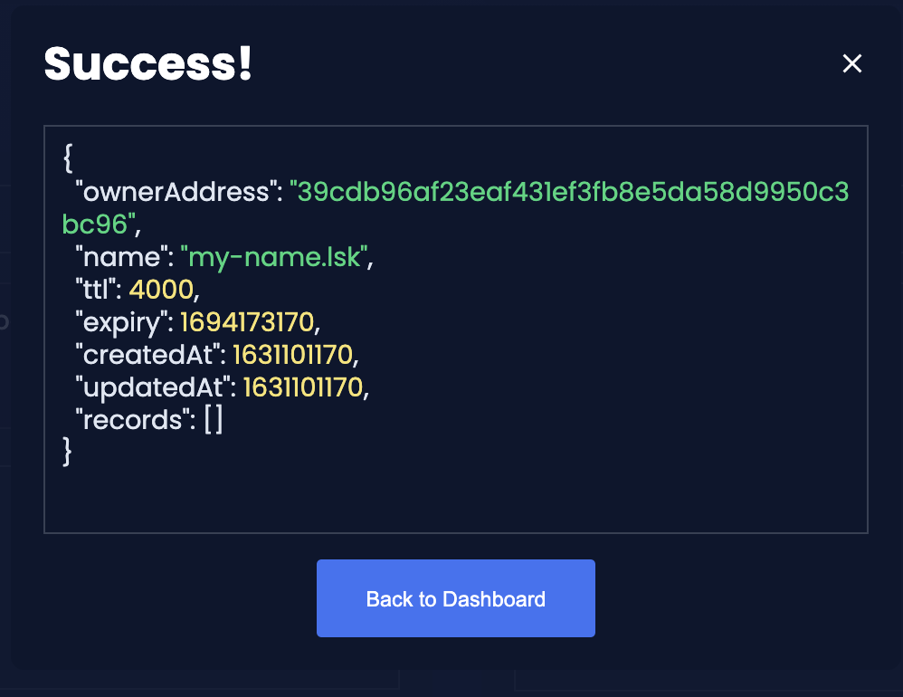Select the "updatedAt" key label
Image resolution: width=903 pixels, height=697 pixels.
click(x=153, y=387)
